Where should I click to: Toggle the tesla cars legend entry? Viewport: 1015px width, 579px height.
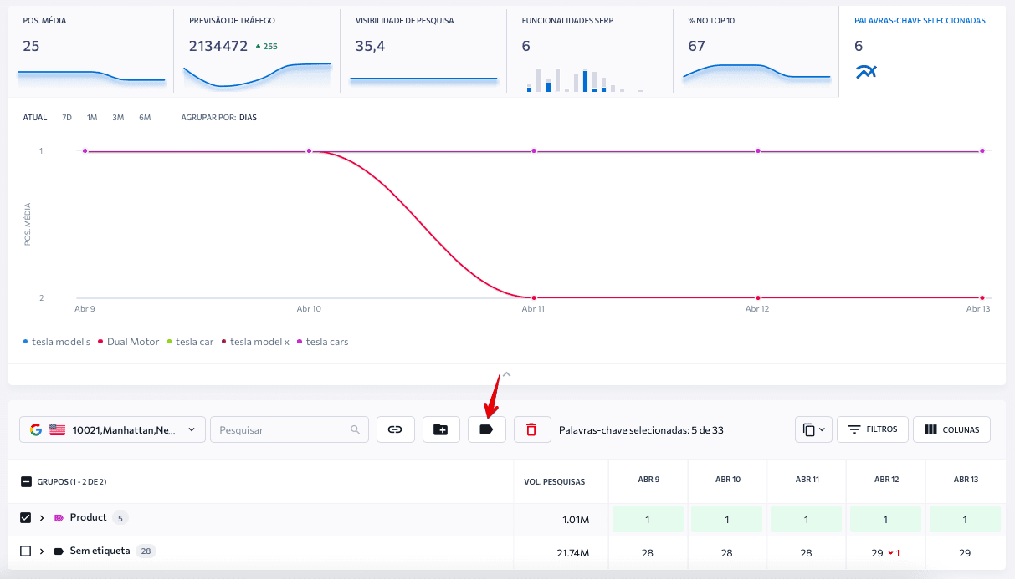tap(322, 342)
